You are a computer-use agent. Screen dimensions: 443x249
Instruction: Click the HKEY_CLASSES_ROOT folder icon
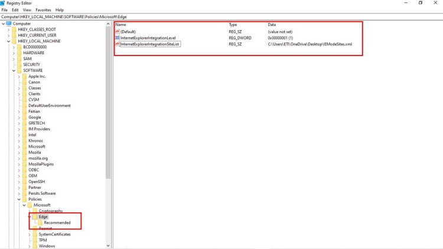pyautogui.click(x=14, y=30)
